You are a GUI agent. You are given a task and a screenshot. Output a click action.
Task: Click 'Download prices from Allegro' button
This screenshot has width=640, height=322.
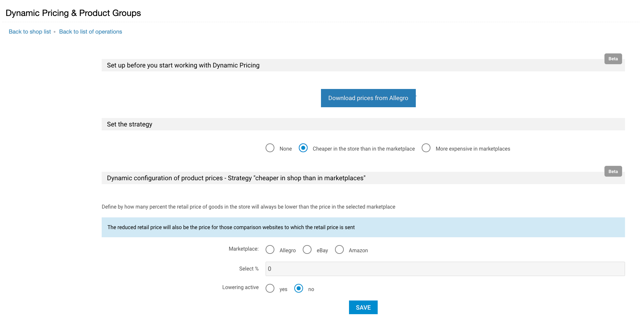(368, 98)
